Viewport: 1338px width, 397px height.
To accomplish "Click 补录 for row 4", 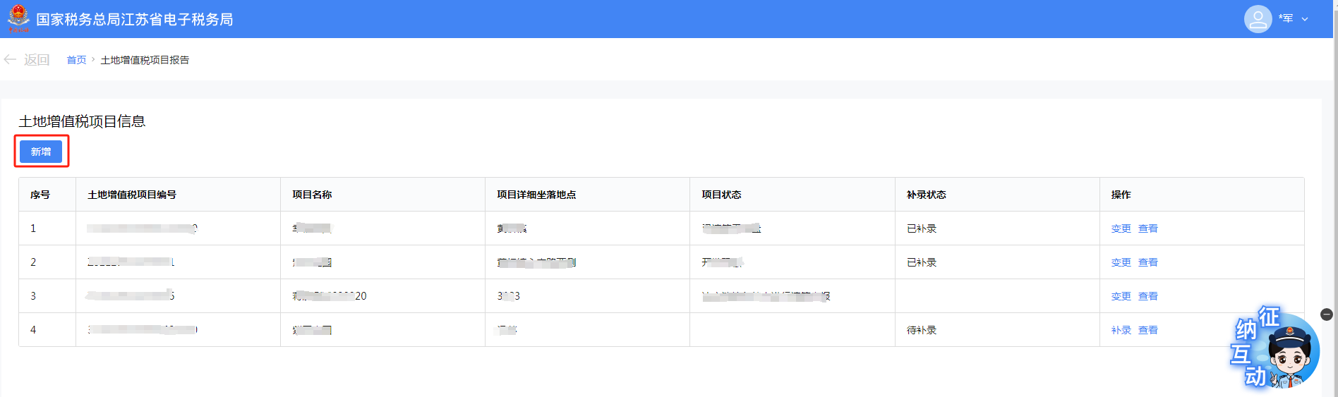I will pos(1121,330).
